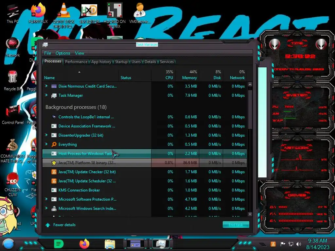The image size is (335, 251).
Task: Open File Explorer from the taskbar
Action: point(110,244)
